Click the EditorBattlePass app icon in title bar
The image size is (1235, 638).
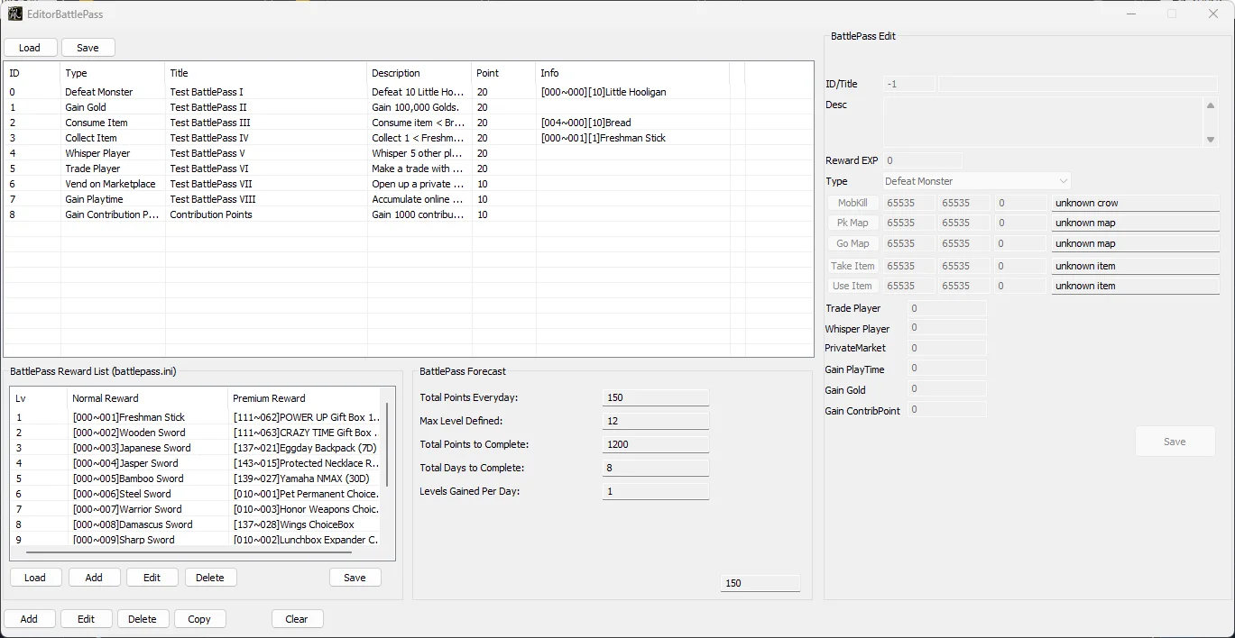pyautogui.click(x=15, y=14)
